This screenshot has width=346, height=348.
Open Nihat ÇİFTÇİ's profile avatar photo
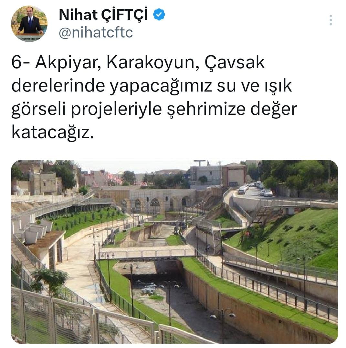(x=29, y=24)
